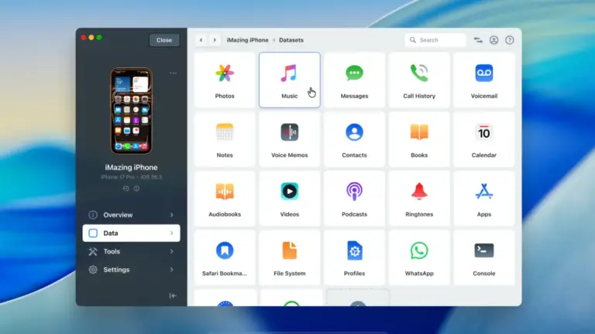This screenshot has width=595, height=334.
Task: Open the Notes dataset
Action: 225,139
